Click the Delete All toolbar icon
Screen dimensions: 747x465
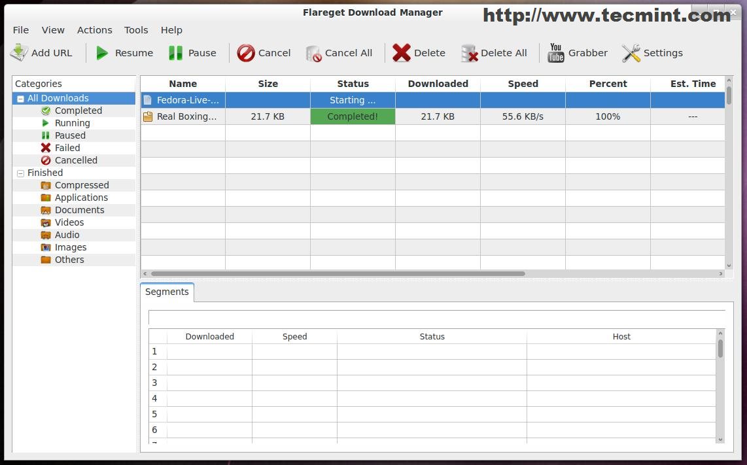click(469, 54)
